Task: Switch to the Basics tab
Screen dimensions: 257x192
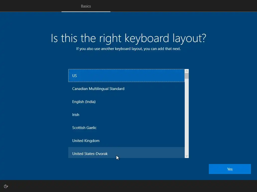Action: [86, 6]
